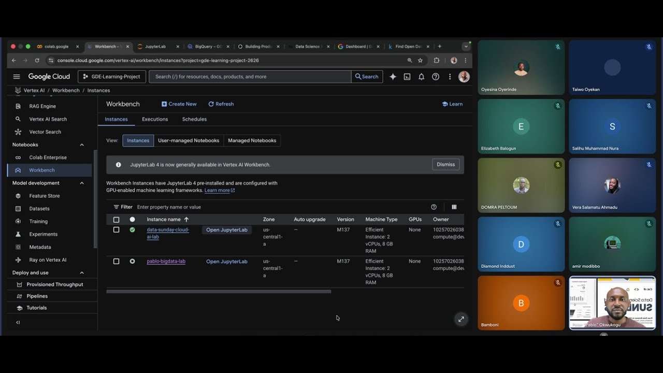Switch to the Executions tab
Image resolution: width=663 pixels, height=373 pixels.
pyautogui.click(x=155, y=119)
